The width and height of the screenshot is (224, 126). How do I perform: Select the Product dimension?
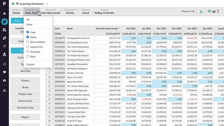pos(25,80)
